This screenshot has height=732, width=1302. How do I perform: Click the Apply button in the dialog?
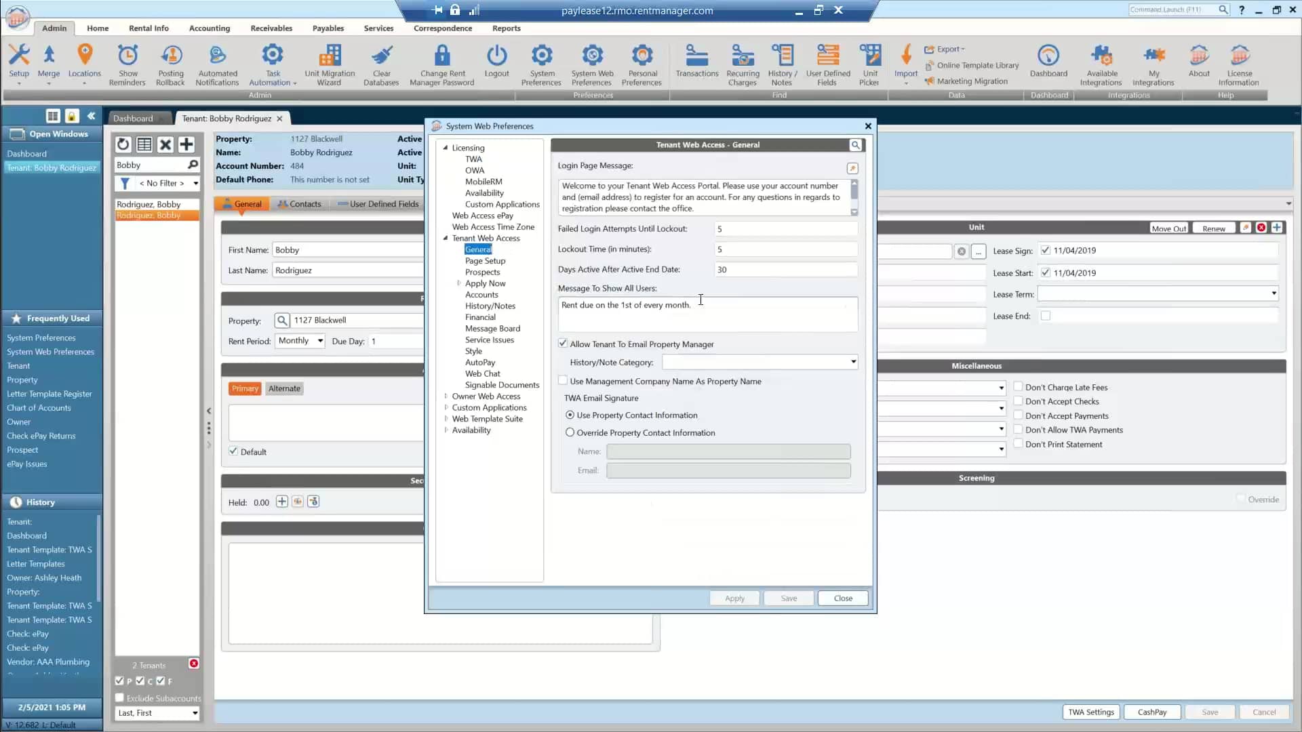click(x=734, y=598)
